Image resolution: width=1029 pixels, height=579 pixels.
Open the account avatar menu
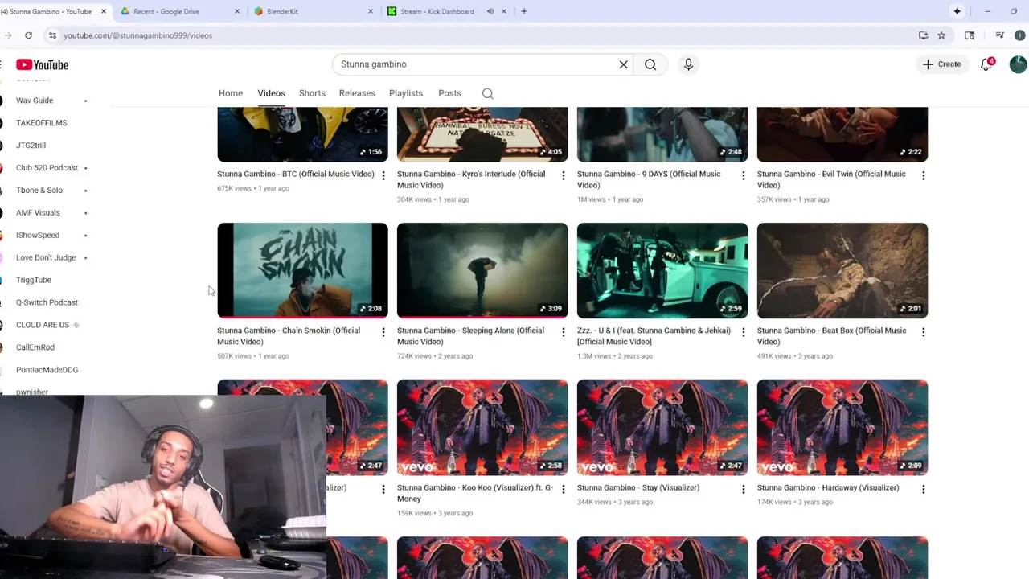(x=1018, y=64)
